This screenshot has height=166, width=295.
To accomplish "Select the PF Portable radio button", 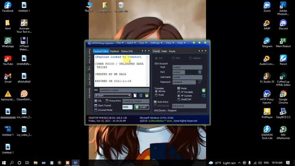I will coord(179,92).
